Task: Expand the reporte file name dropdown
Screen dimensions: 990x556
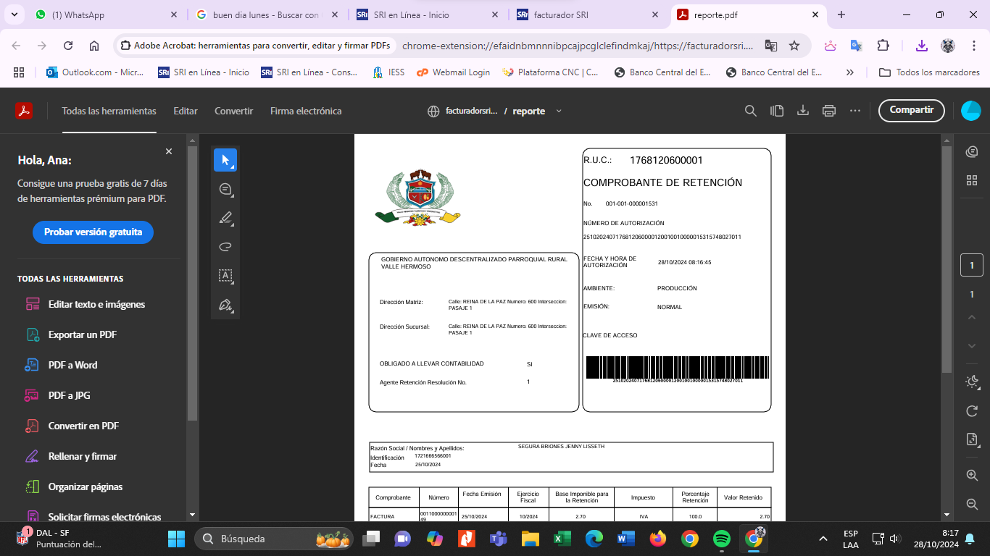Action: (x=559, y=111)
